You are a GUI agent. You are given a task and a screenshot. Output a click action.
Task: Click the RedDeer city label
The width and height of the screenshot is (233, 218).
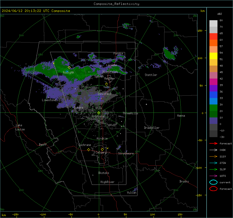click(110, 79)
